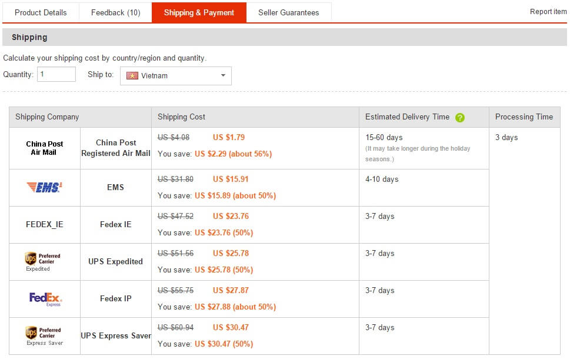570x359 pixels.
Task: Click the China Post Air Mail logo
Action: [45, 148]
